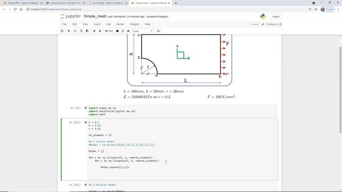Viewport: 342px width, 192px height.
Task: Copy selected cells icon
Action: click(81, 31)
